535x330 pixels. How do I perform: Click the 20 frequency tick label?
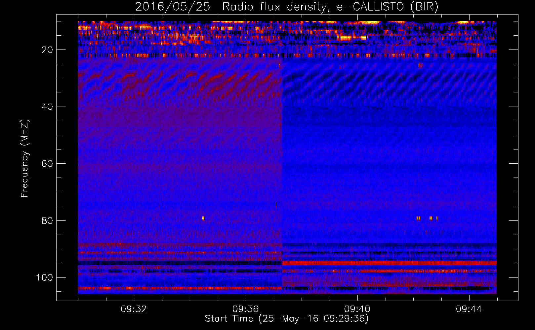(x=47, y=50)
